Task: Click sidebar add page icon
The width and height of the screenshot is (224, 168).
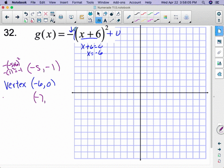Action: [219, 155]
